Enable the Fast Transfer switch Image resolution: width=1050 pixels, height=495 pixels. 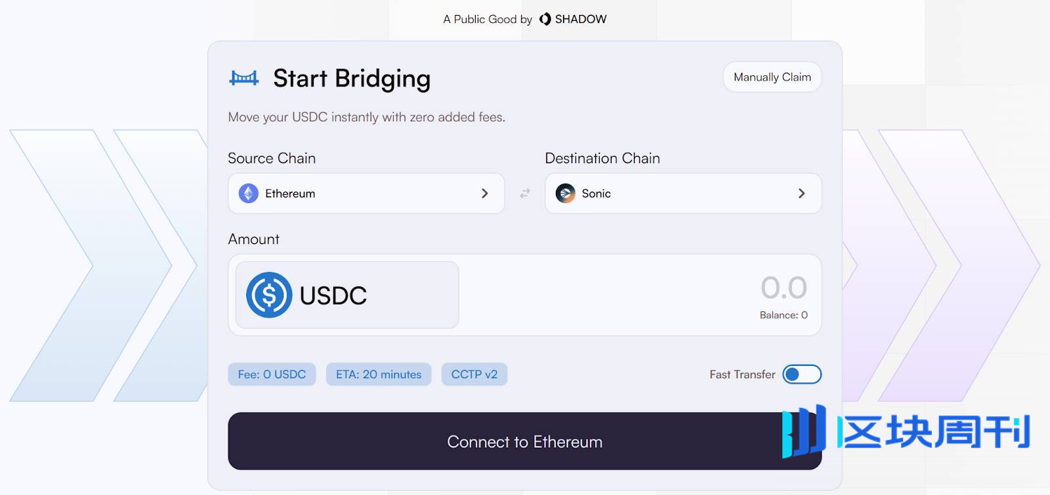tap(801, 374)
